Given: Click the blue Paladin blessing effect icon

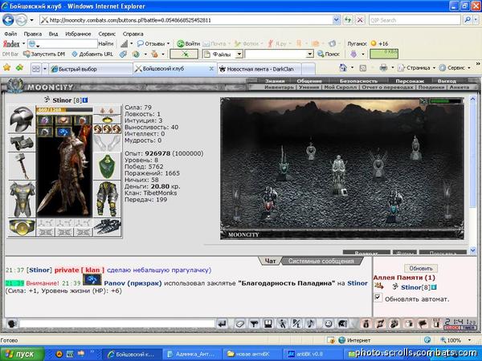Looking at the screenshot, I should point(63,132).
